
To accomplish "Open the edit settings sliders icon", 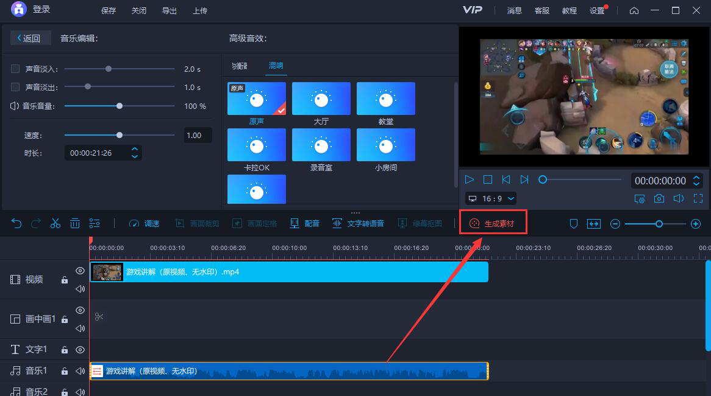I will (x=95, y=223).
